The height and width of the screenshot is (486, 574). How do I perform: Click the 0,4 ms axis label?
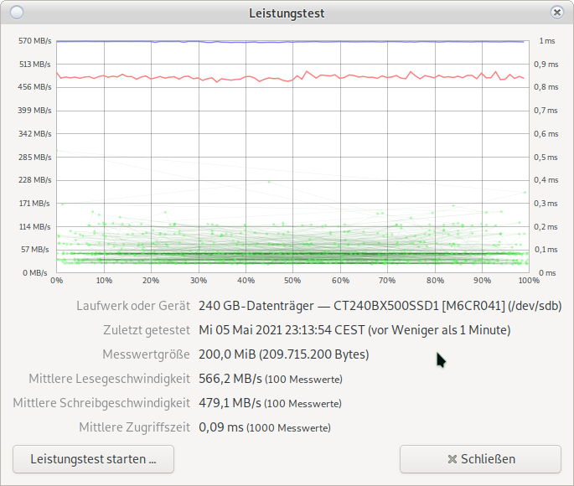[546, 179]
